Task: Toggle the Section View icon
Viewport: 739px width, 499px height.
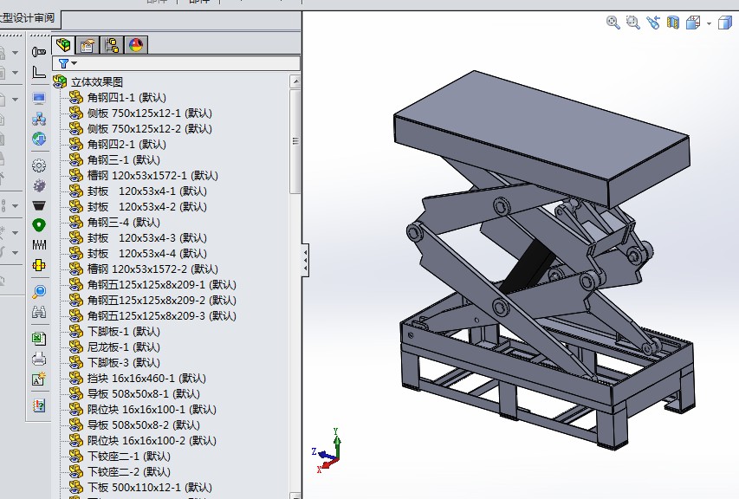Action: click(x=673, y=23)
